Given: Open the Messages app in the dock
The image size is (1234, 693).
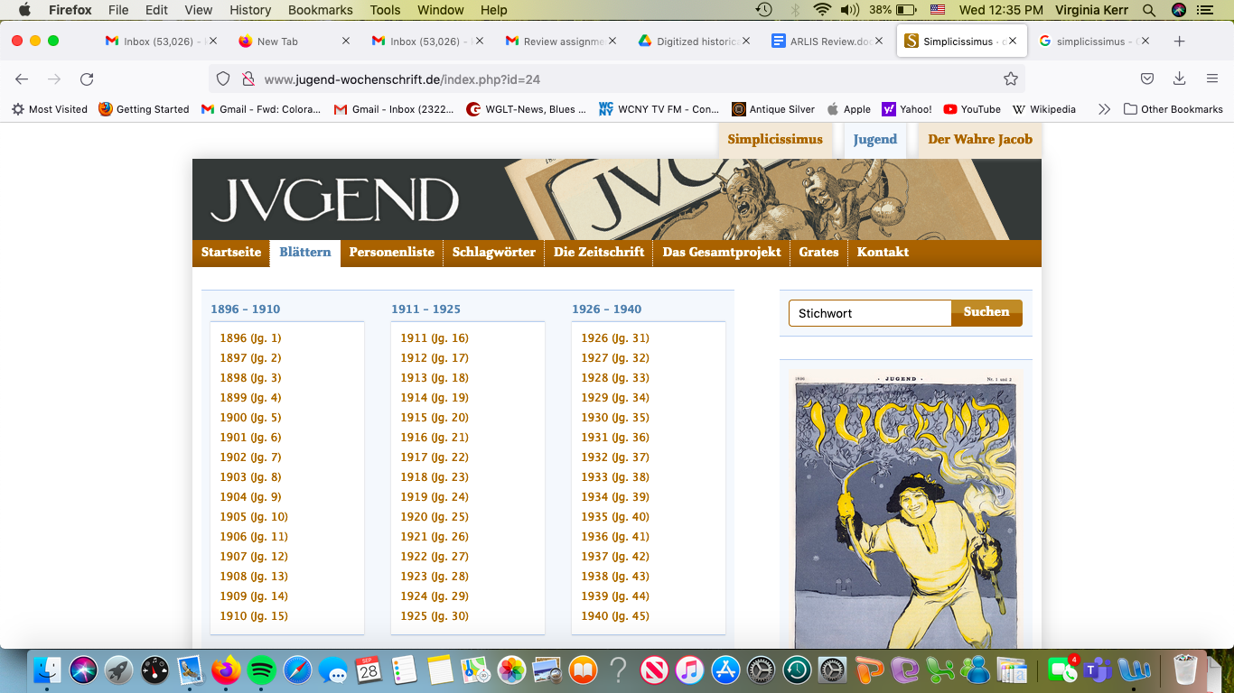Looking at the screenshot, I should [332, 670].
